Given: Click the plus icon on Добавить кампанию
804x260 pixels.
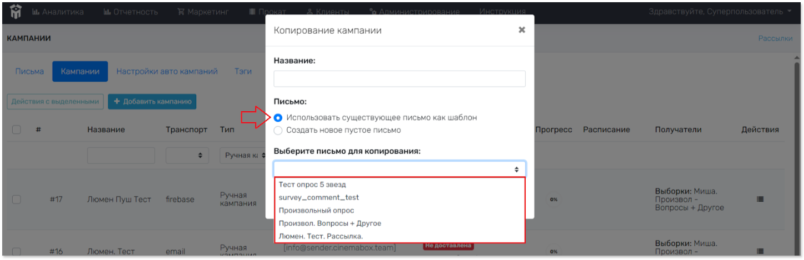Looking at the screenshot, I should [116, 101].
